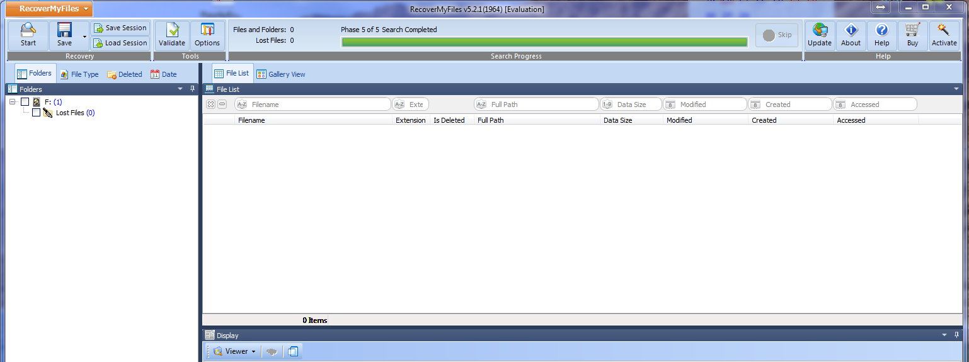The height and width of the screenshot is (362, 969).
Task: Click the Data Size filter field
Action: [x=631, y=105]
